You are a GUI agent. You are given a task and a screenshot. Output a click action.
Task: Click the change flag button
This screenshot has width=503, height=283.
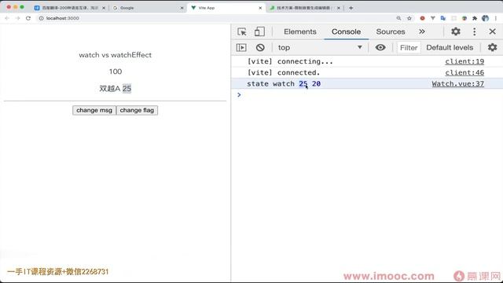point(137,110)
